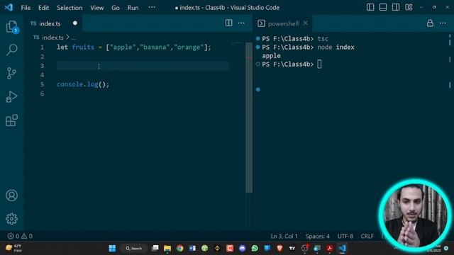454x255 pixels.
Task: Open Discord from the taskbar
Action: [243, 248]
